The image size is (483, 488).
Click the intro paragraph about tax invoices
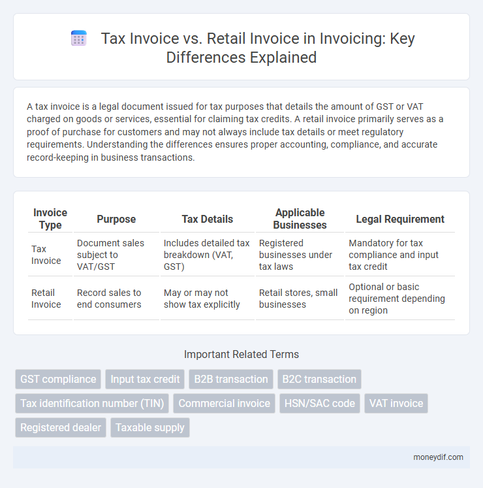(x=235, y=132)
